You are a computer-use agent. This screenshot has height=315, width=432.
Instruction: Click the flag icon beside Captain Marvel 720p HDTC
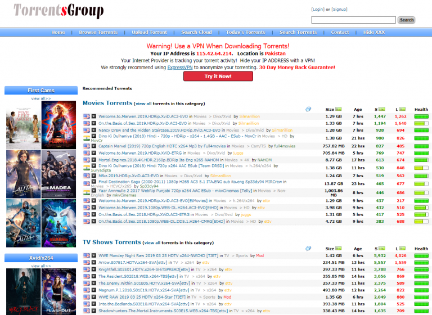(x=87, y=146)
